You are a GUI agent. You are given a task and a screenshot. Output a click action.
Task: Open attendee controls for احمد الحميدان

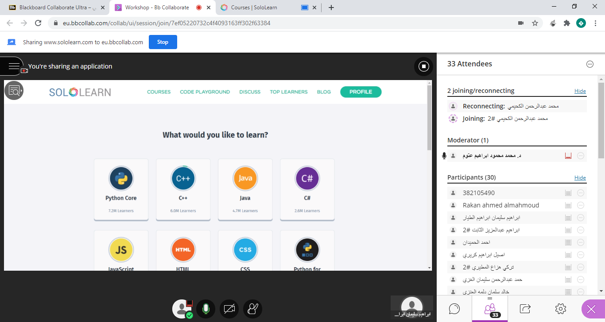[x=581, y=242]
